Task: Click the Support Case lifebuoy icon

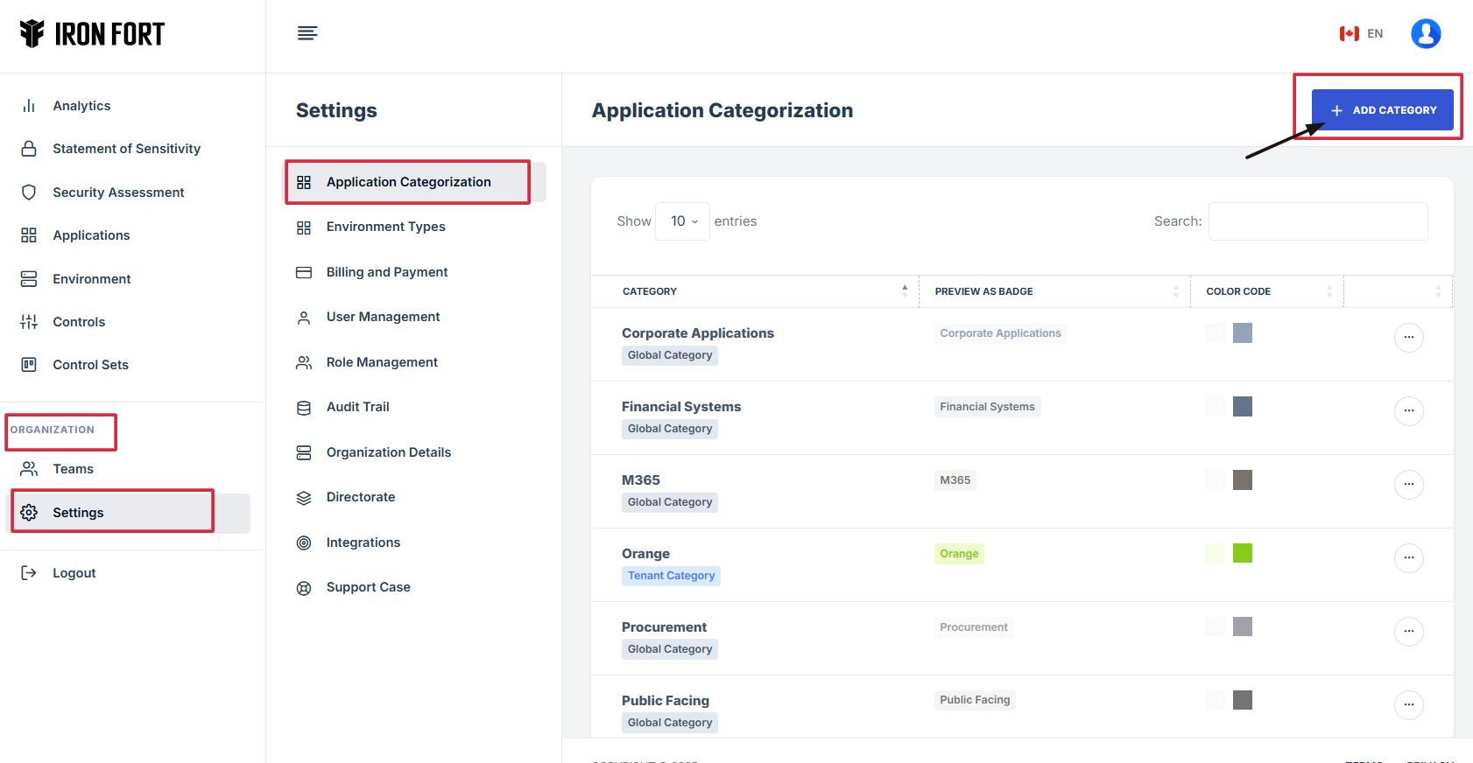Action: (x=304, y=588)
